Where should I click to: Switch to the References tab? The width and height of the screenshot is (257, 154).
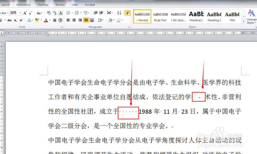pyautogui.click(x=23, y=5)
